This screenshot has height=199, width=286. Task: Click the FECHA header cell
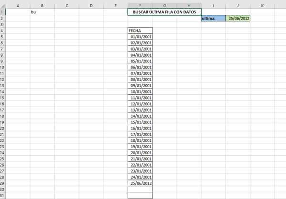pyautogui.click(x=140, y=30)
